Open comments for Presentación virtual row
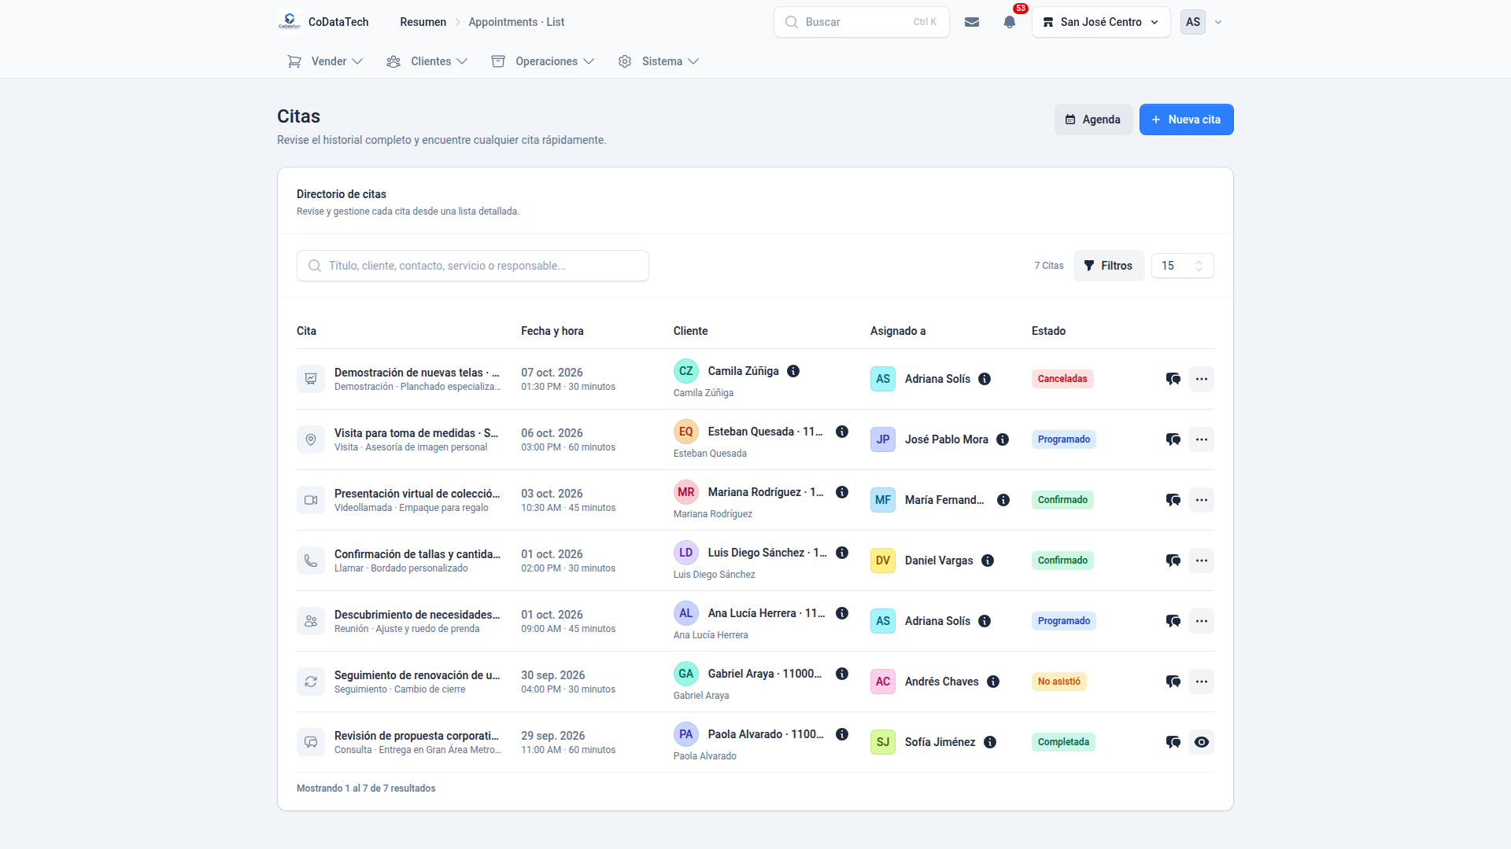The width and height of the screenshot is (1511, 849). click(x=1173, y=500)
